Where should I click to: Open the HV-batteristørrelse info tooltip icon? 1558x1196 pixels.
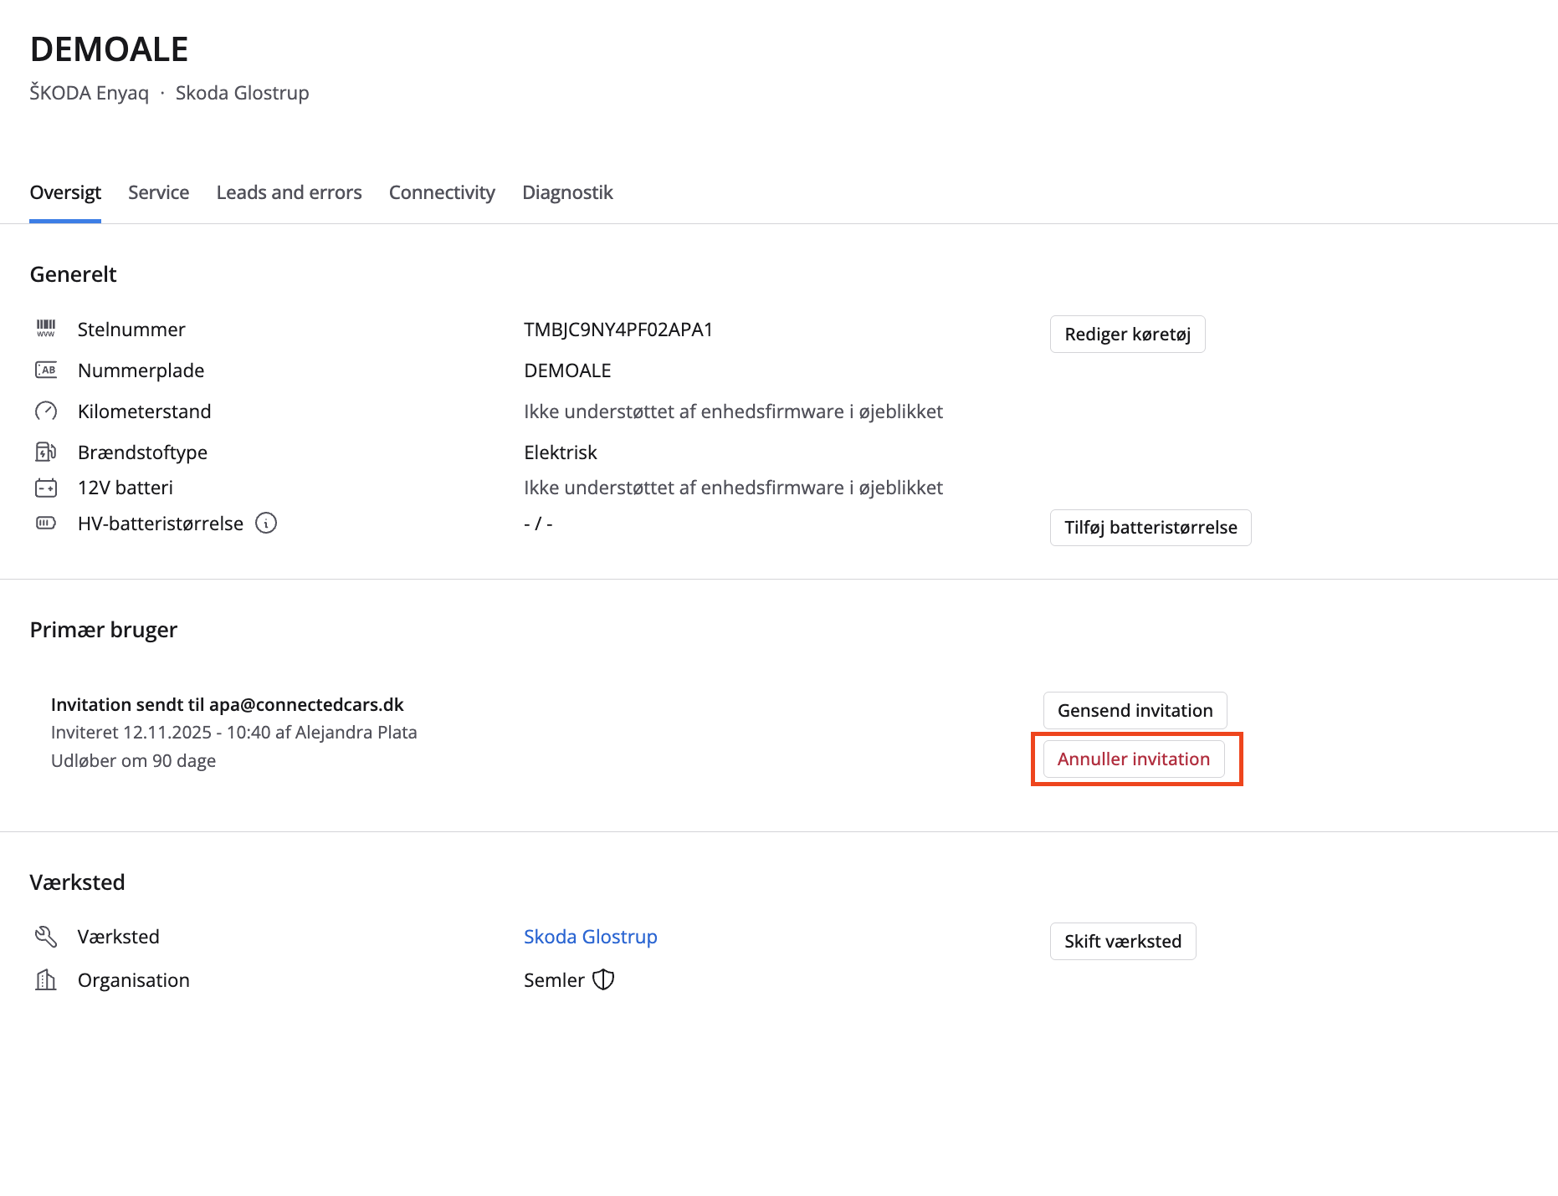[x=266, y=524]
